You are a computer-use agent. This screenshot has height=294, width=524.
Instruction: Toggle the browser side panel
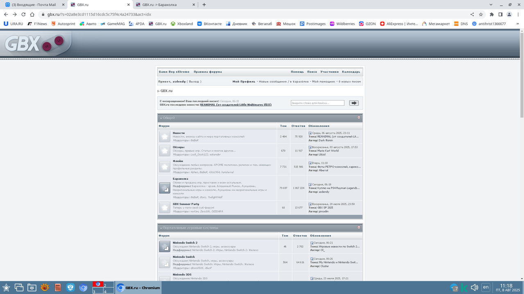tap(500, 14)
